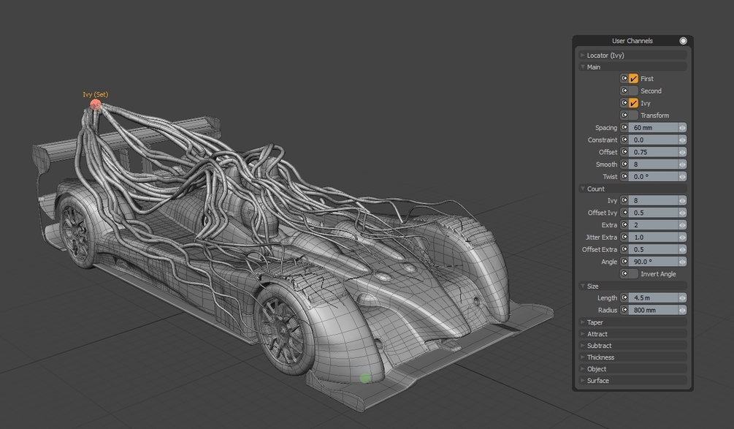Click the keyframe icon beside Invert Angle
734x429 pixels.
[624, 273]
